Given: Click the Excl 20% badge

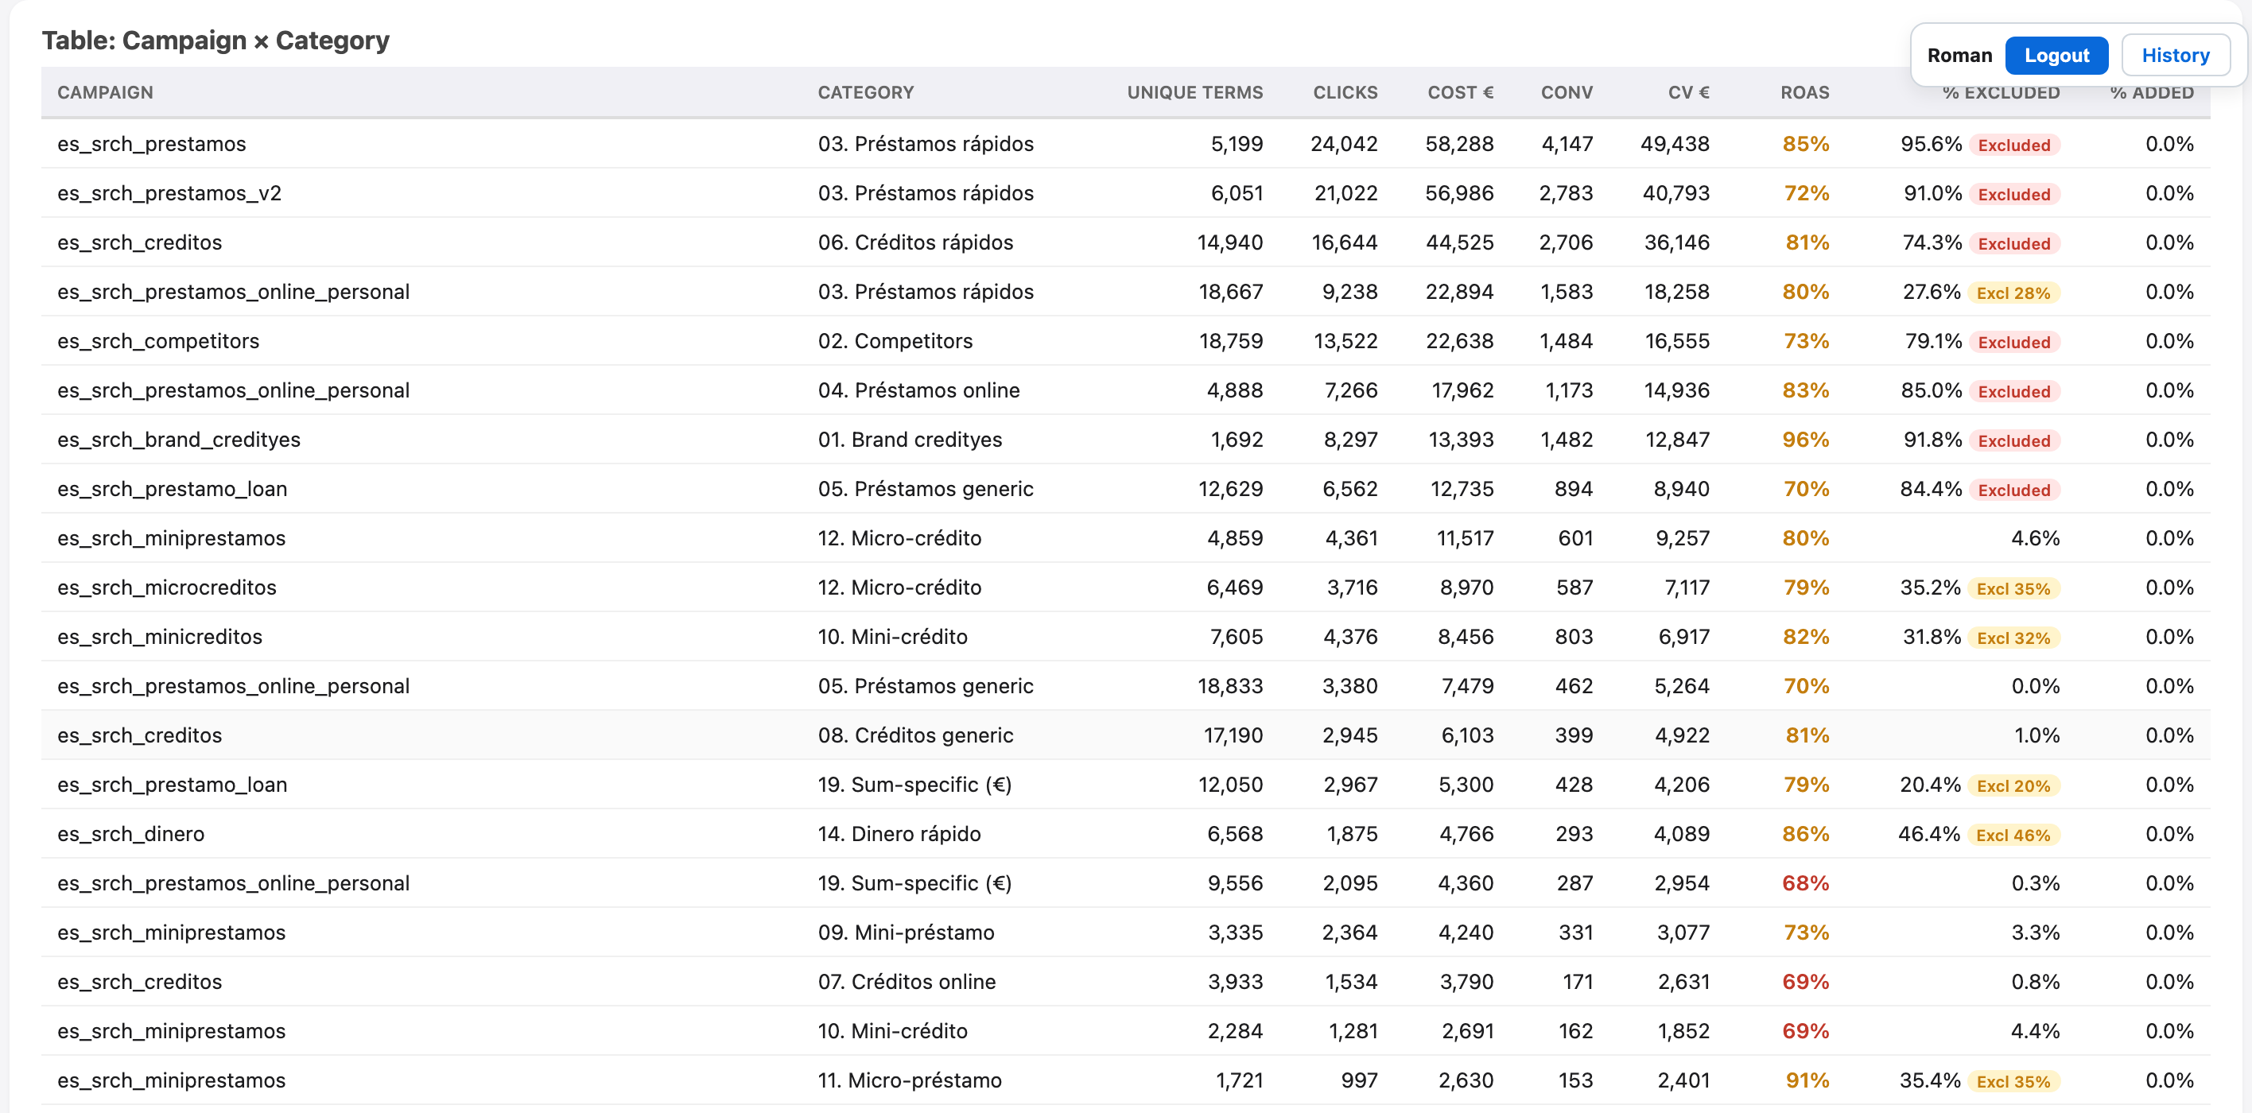Looking at the screenshot, I should 2013,786.
